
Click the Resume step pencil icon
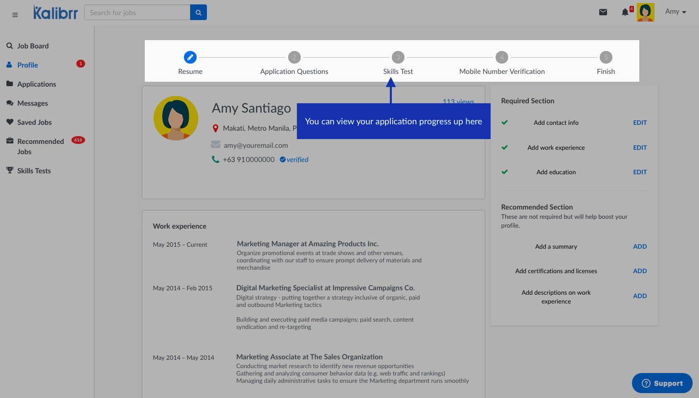190,57
